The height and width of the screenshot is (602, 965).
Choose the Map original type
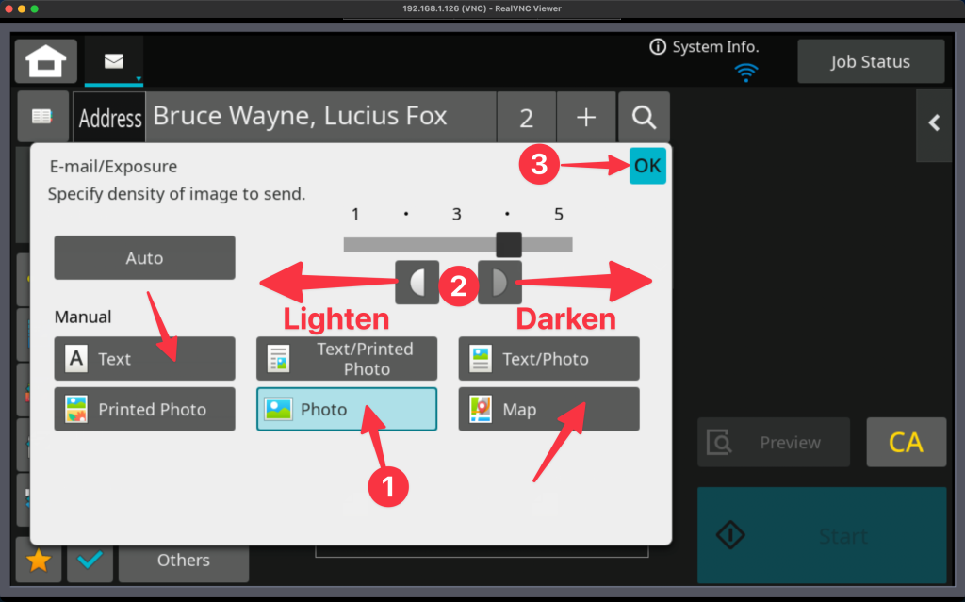tap(548, 410)
